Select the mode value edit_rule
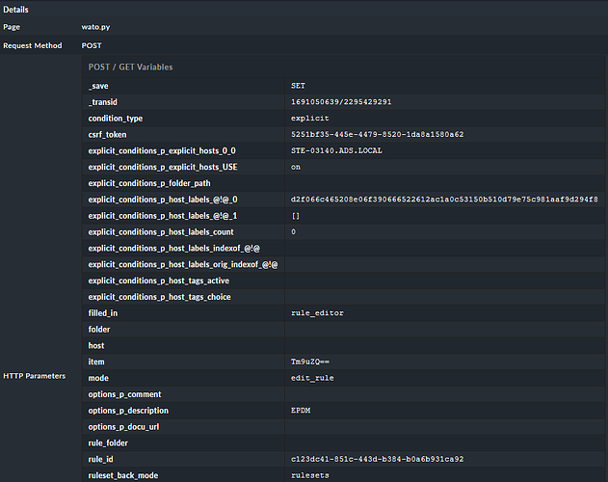 coord(312,378)
